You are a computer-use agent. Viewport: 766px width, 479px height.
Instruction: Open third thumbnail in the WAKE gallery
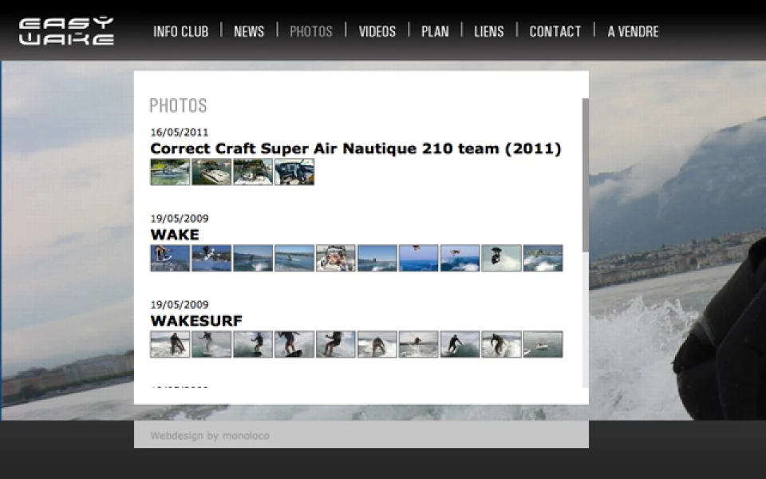pyautogui.click(x=253, y=258)
